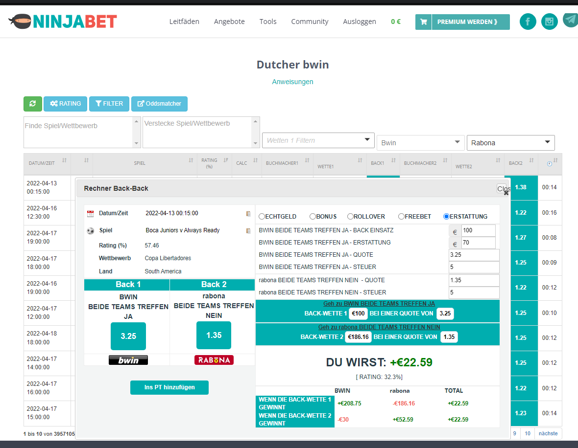Click up arrow in Verstecke Spiel/Wettbewerb box

[x=256, y=121]
